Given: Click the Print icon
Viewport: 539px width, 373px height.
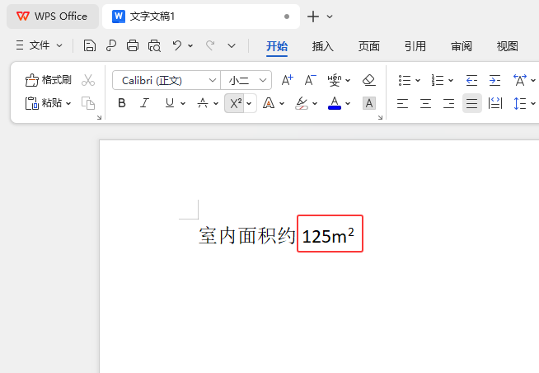Looking at the screenshot, I should (133, 45).
